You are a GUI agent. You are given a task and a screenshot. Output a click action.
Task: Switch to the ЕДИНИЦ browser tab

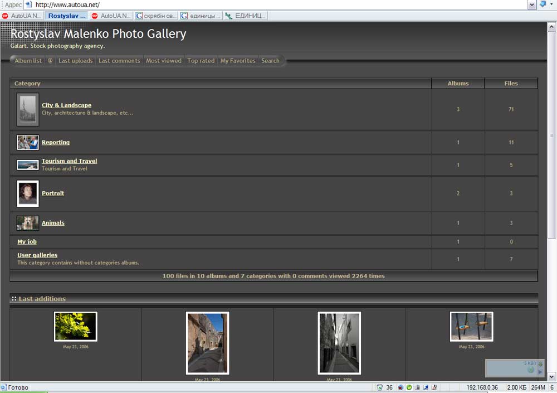click(x=245, y=16)
